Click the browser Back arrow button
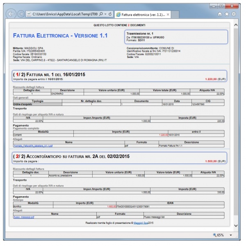The image size is (246, 246). click(x=11, y=14)
